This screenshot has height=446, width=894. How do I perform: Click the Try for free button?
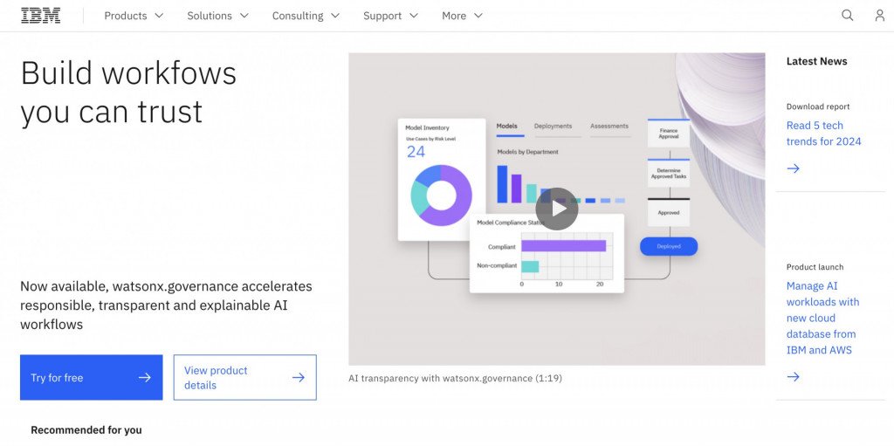click(91, 378)
